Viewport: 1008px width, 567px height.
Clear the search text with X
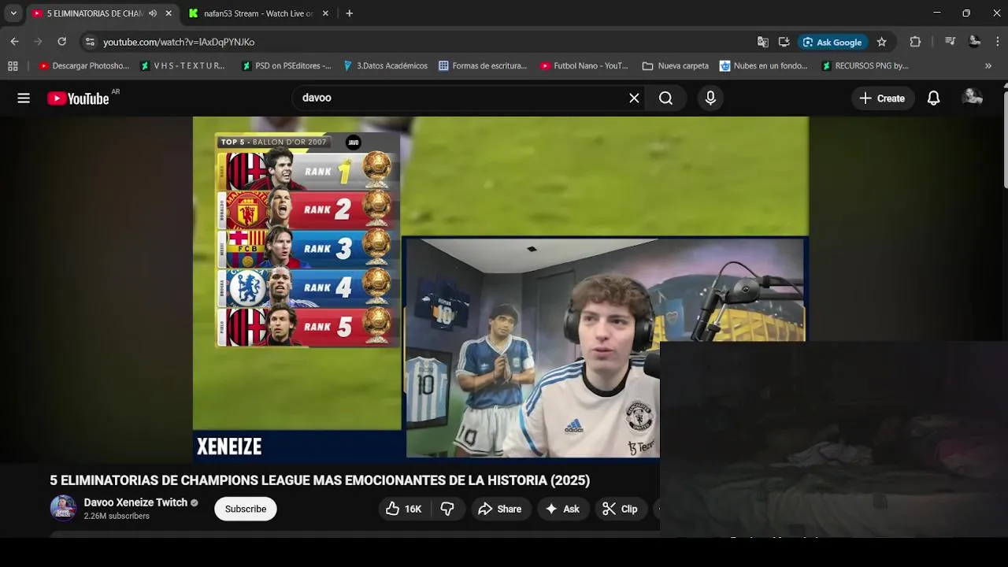634,98
